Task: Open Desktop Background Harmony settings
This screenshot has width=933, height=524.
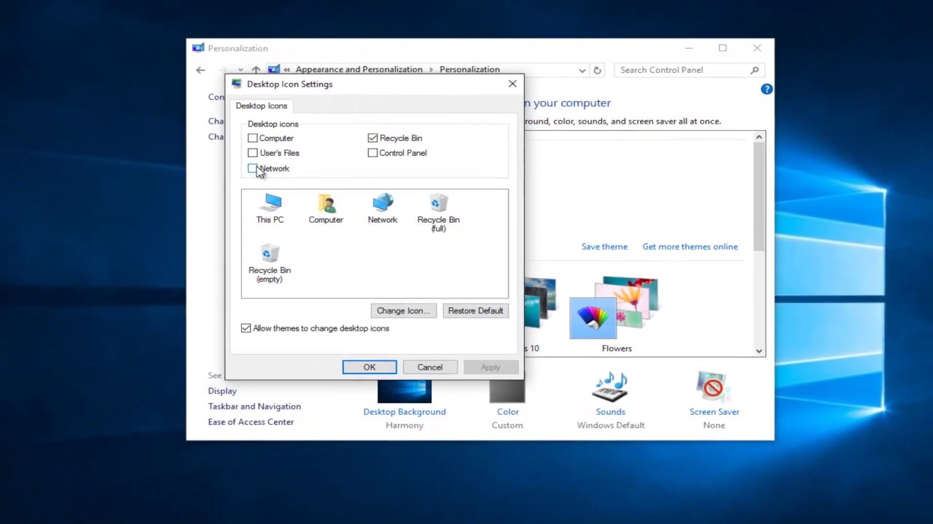Action: pyautogui.click(x=405, y=393)
